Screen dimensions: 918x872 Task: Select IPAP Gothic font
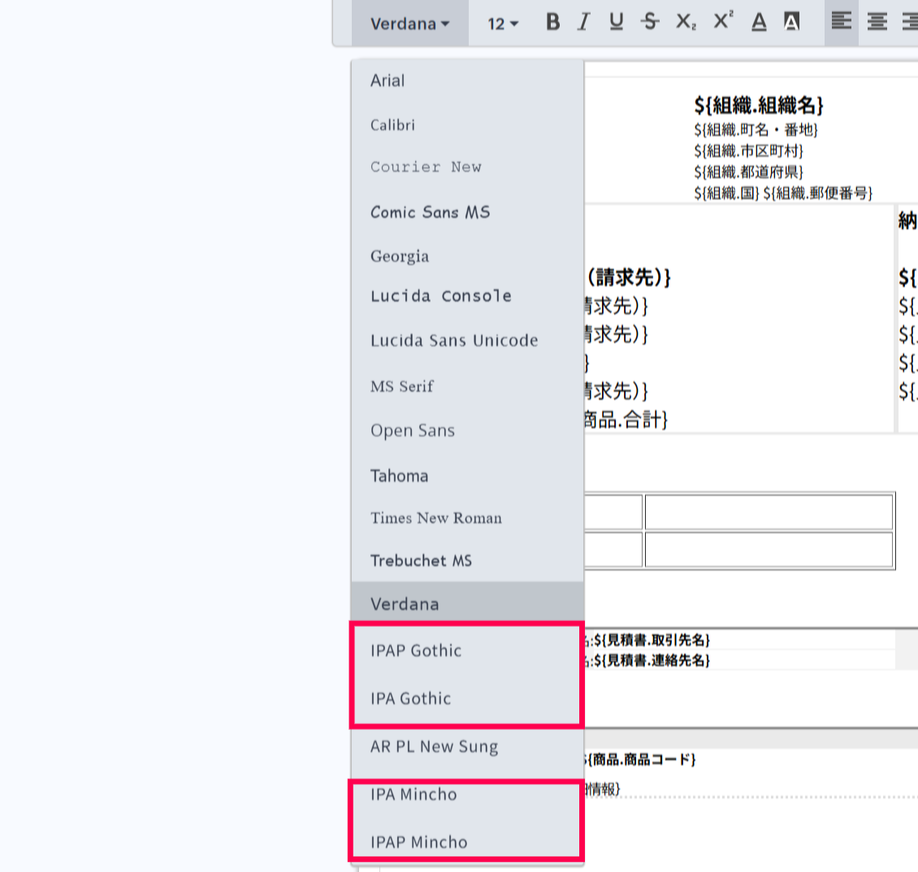click(x=416, y=650)
